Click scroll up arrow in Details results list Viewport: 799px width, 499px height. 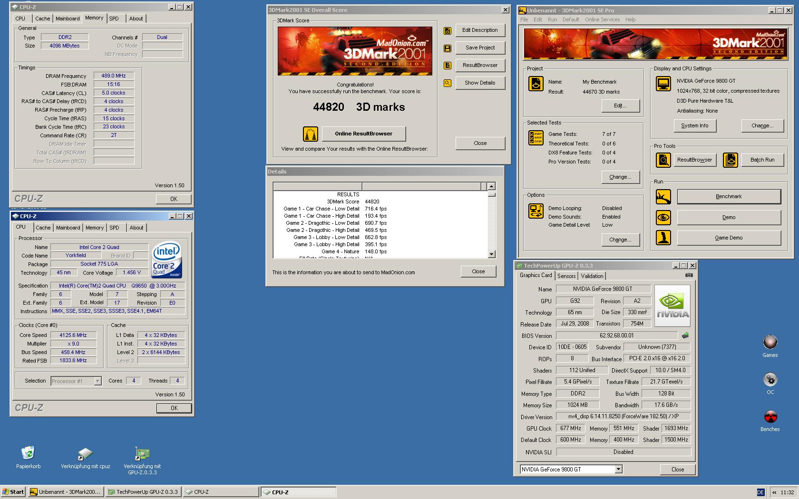(x=492, y=186)
